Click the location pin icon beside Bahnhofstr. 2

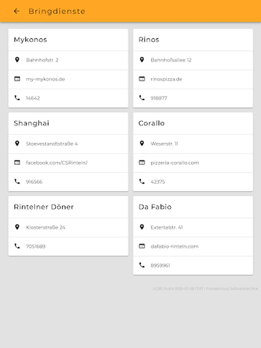pyautogui.click(x=17, y=60)
